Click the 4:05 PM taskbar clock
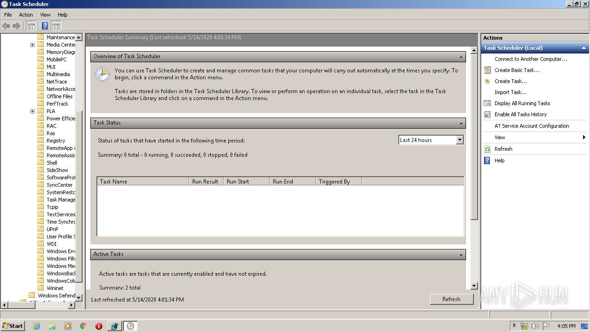The height and width of the screenshot is (332, 590). pos(566,326)
